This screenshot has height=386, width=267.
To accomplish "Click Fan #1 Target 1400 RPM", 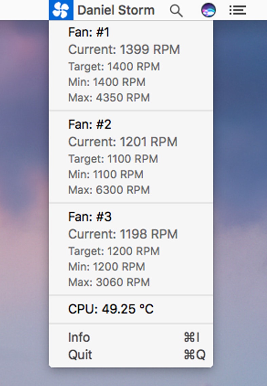I will click(x=114, y=67).
